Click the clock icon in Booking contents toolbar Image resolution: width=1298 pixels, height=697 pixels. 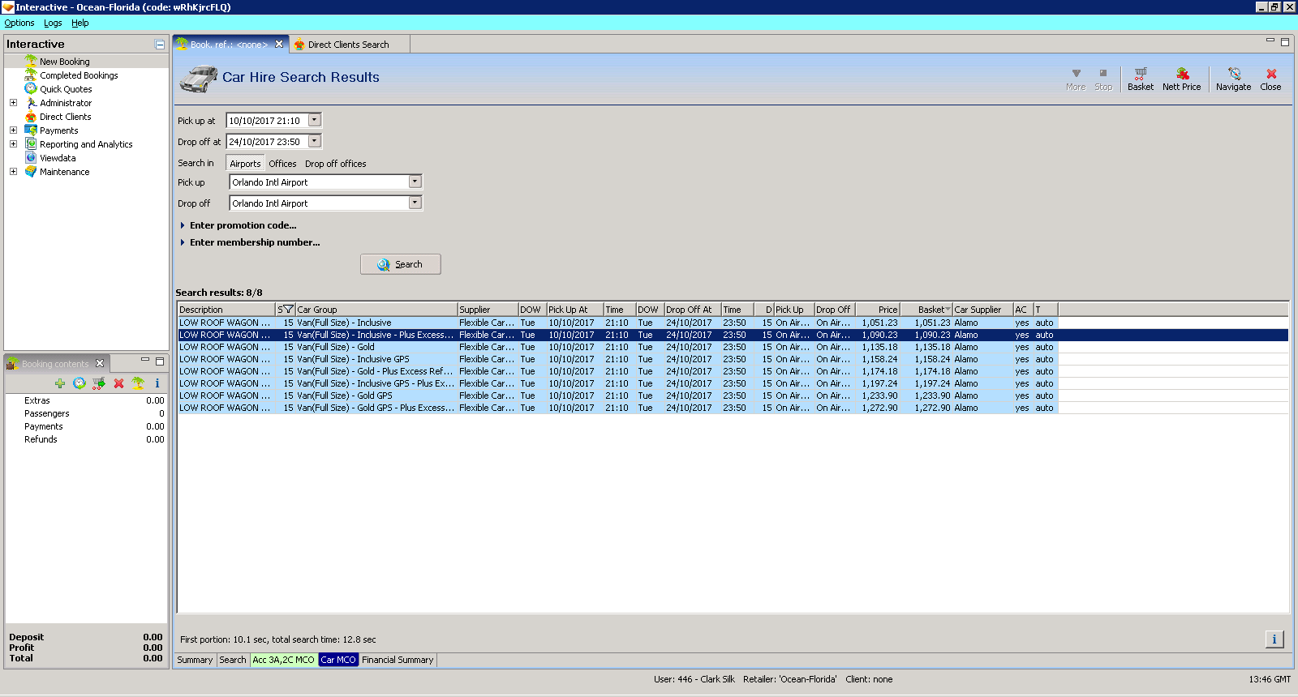(x=80, y=383)
